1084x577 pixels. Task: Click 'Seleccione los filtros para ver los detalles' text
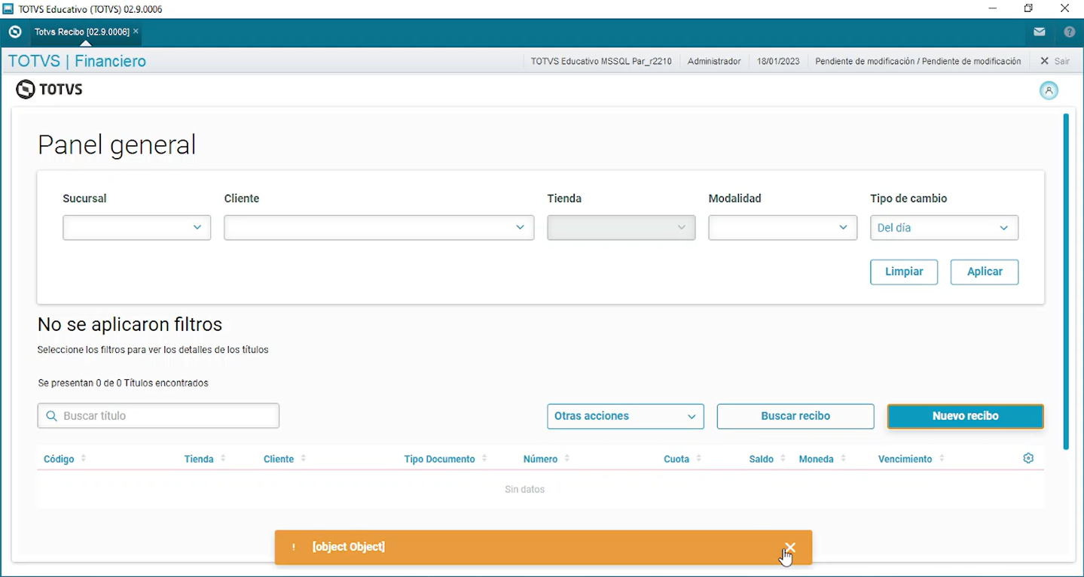[x=153, y=350]
